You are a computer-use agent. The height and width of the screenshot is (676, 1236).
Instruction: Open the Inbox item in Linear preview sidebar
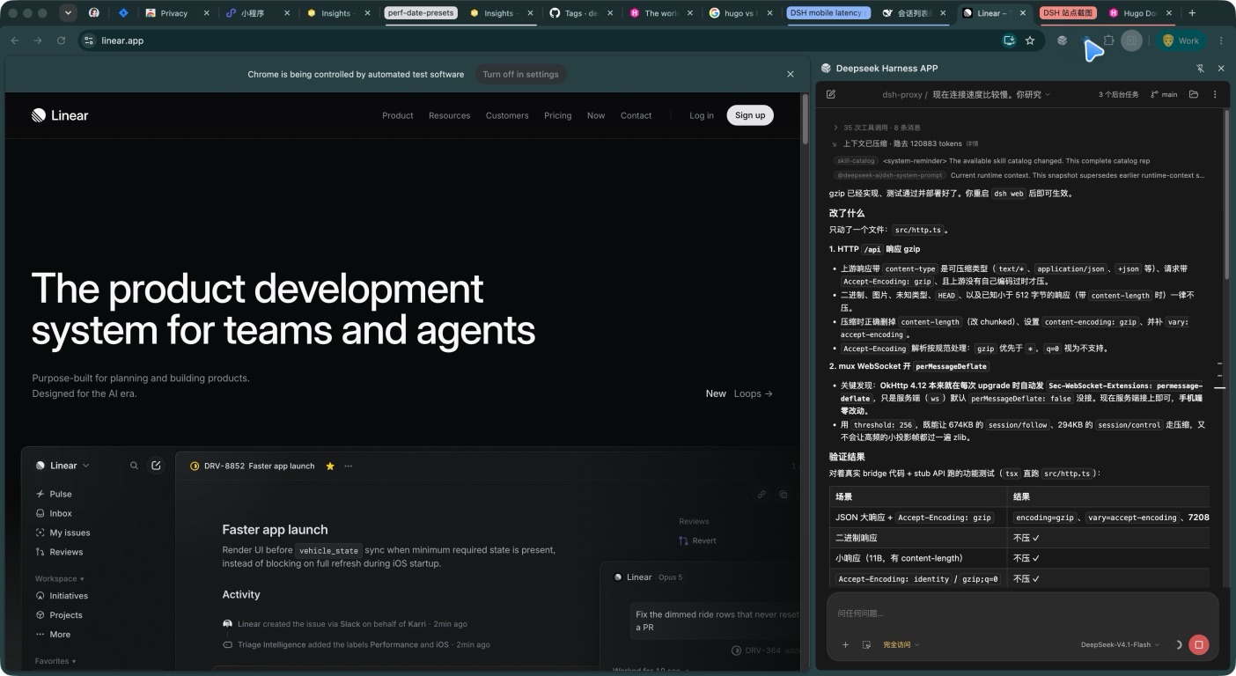pyautogui.click(x=61, y=513)
